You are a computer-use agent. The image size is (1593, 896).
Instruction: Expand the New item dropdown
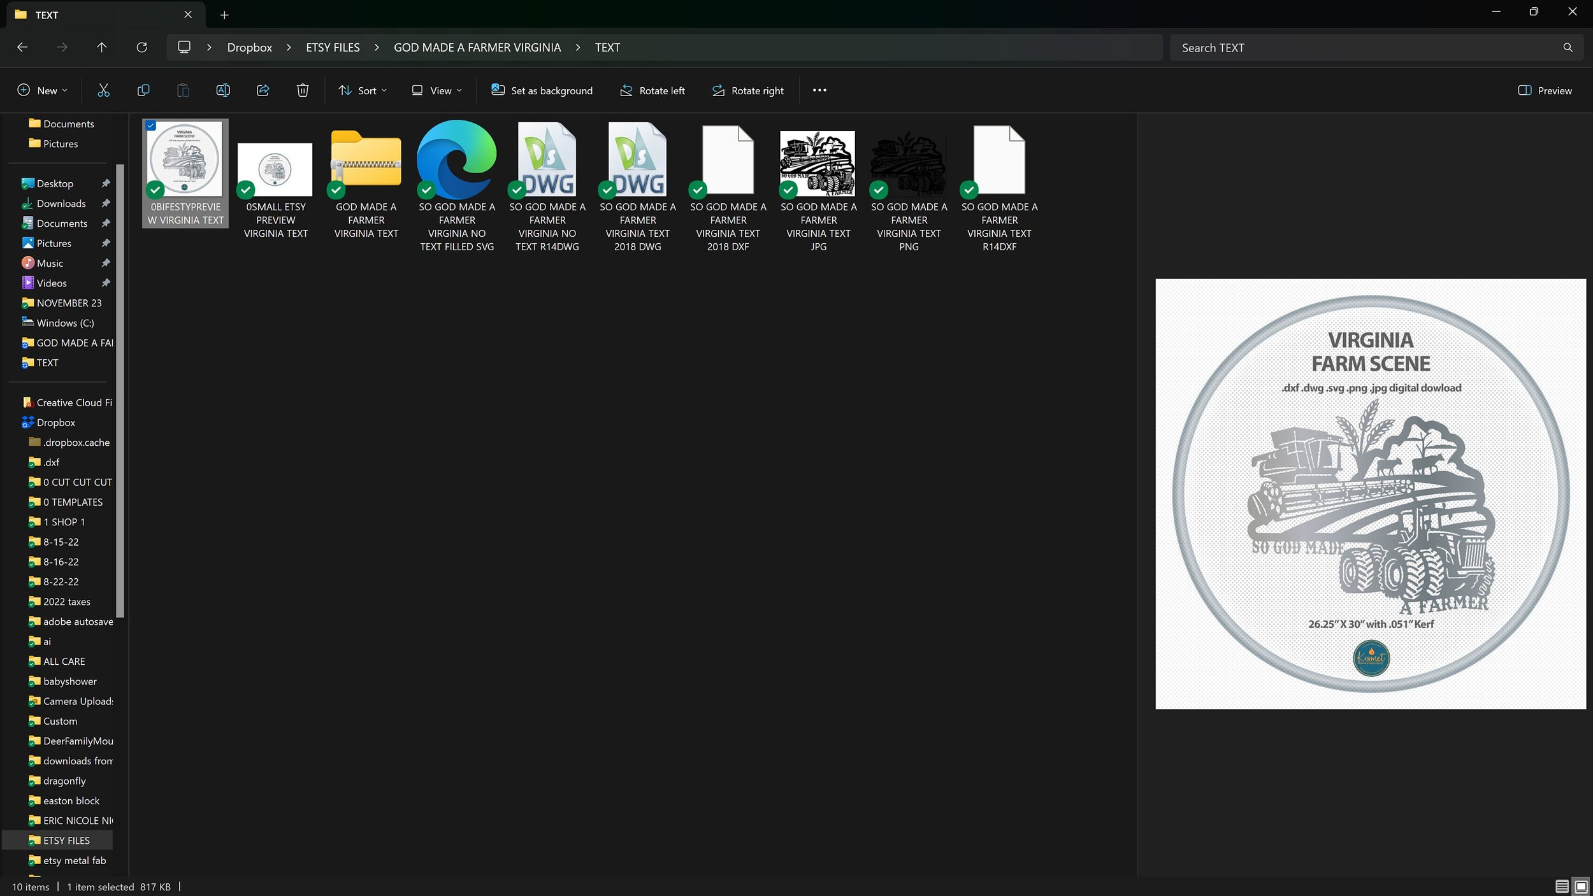coord(42,90)
